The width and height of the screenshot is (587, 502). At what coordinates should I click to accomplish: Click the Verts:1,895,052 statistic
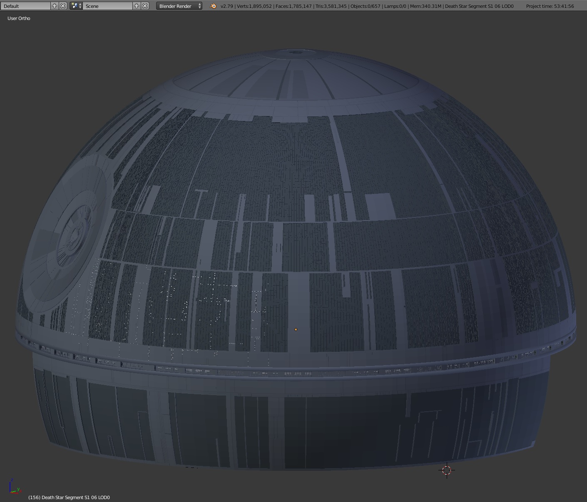tap(254, 6)
